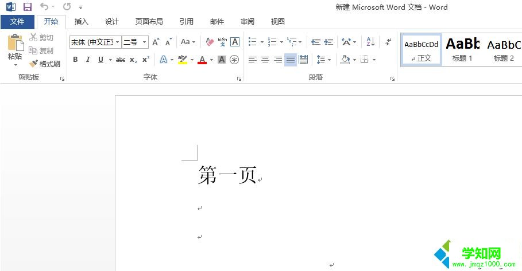Screen dimensions: 522x271
Task: Toggle underline formatting
Action: pos(100,60)
